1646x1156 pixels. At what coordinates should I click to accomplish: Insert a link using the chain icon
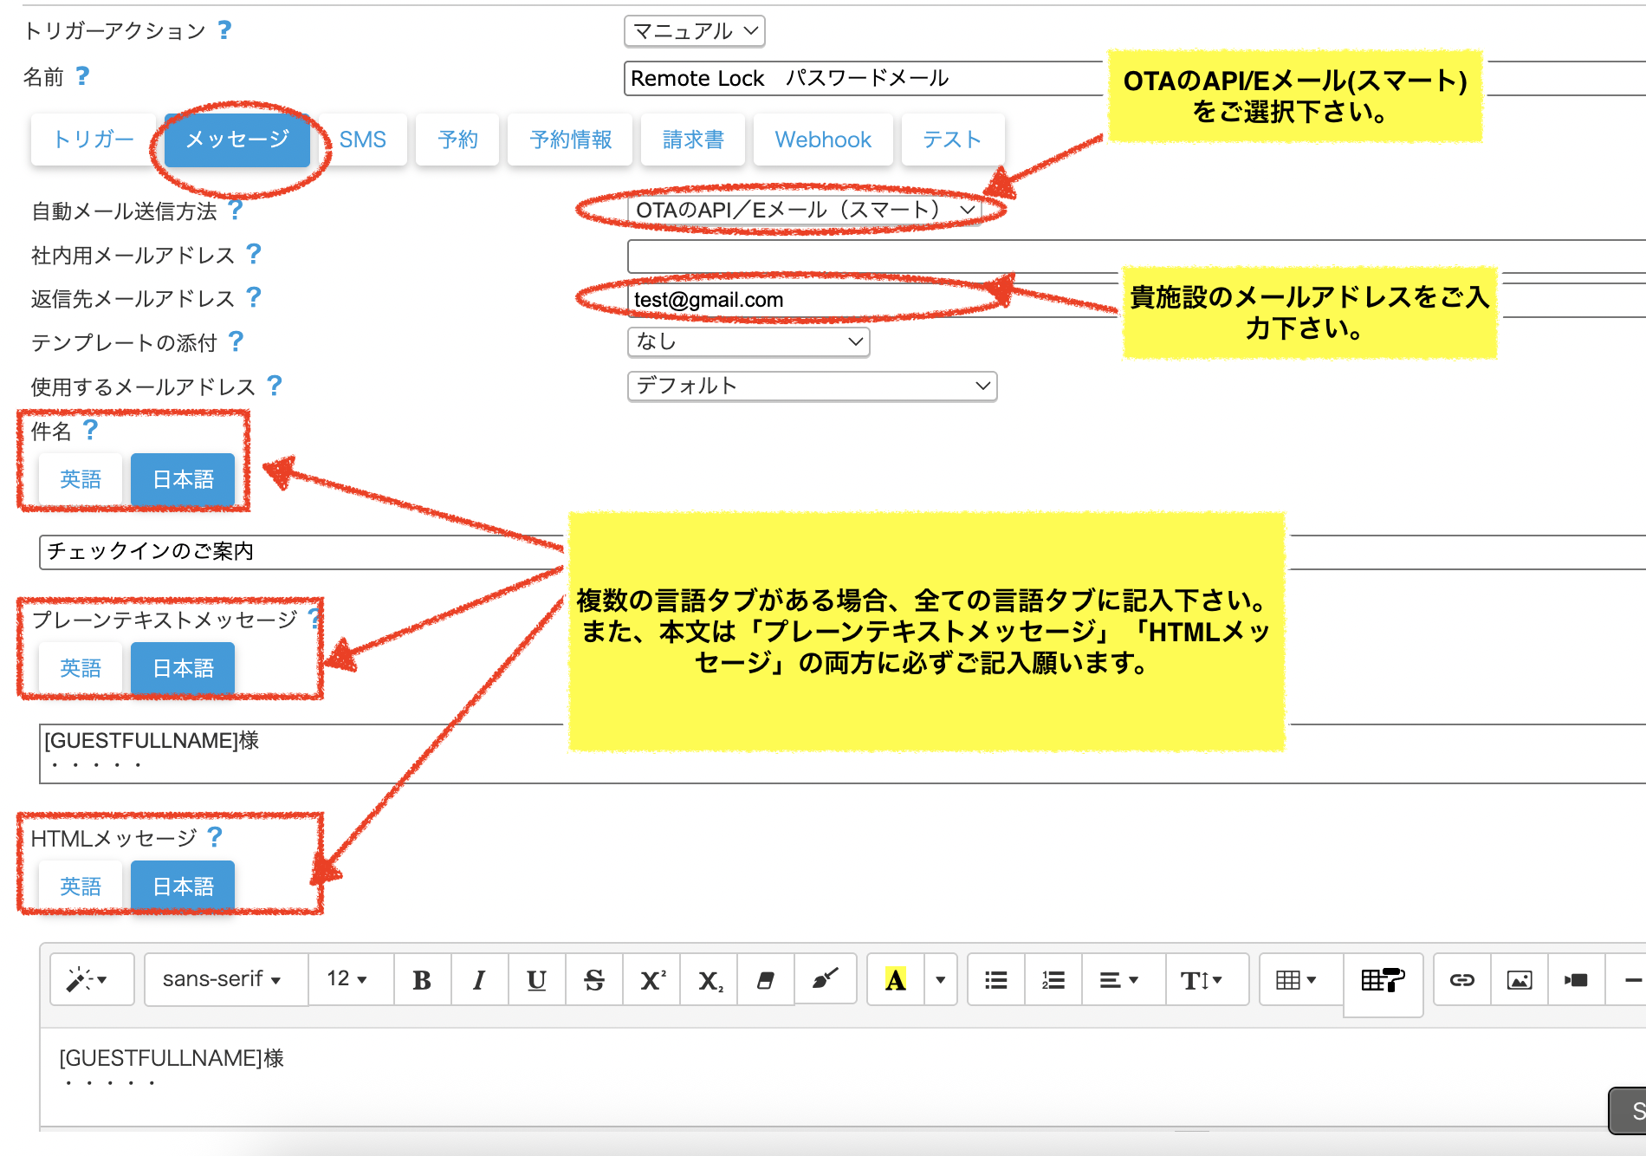click(x=1461, y=980)
